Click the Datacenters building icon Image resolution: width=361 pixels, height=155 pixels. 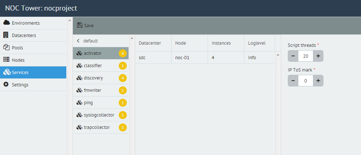(6, 35)
